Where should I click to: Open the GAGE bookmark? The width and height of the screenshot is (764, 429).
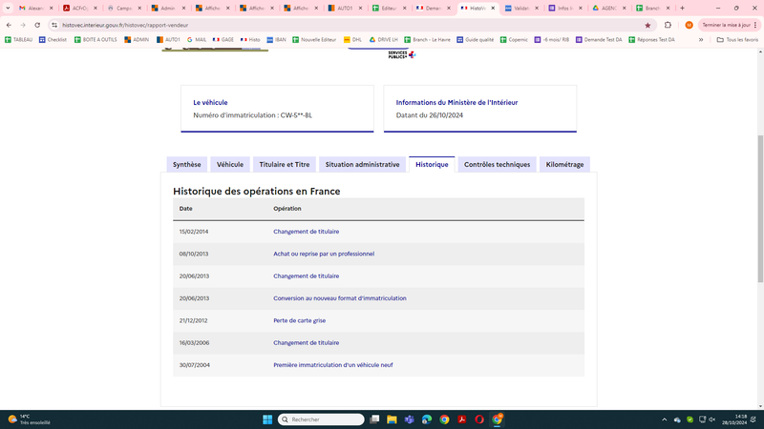tap(223, 40)
